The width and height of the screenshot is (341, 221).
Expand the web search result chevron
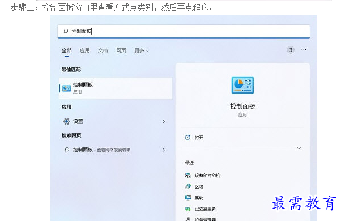[164, 150]
